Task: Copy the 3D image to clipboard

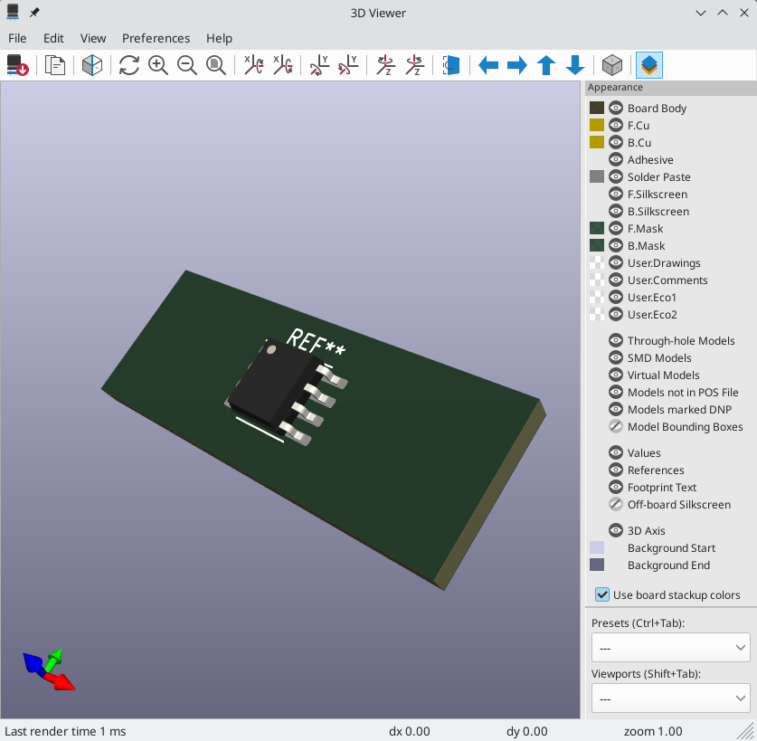Action: coord(54,65)
